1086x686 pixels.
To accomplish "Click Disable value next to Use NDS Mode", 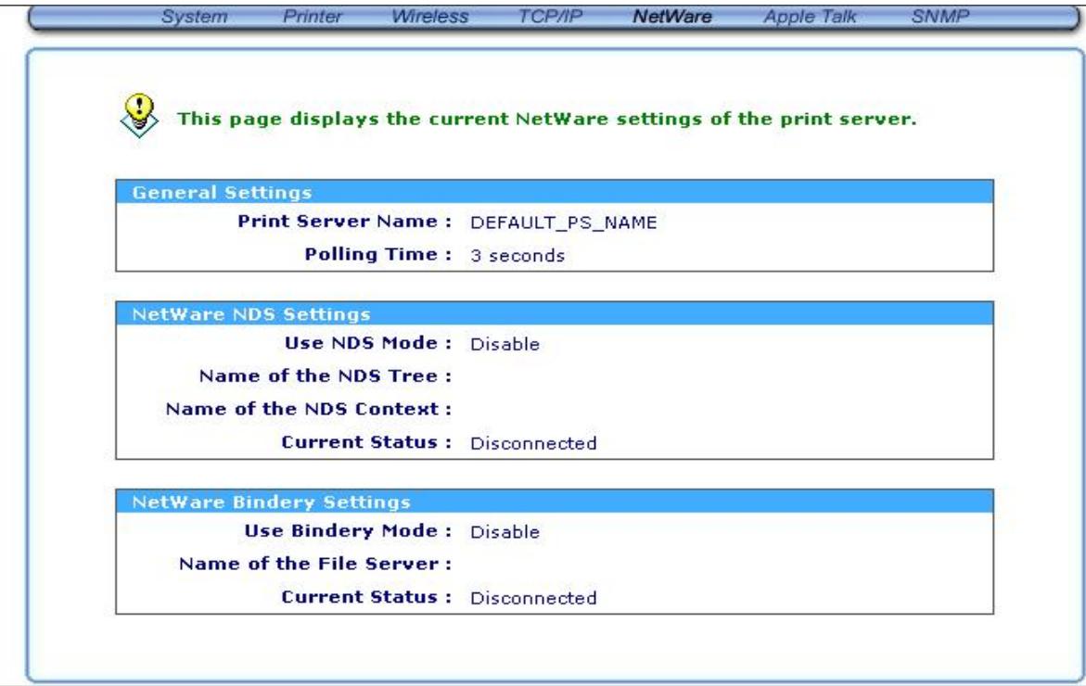I will tap(505, 344).
